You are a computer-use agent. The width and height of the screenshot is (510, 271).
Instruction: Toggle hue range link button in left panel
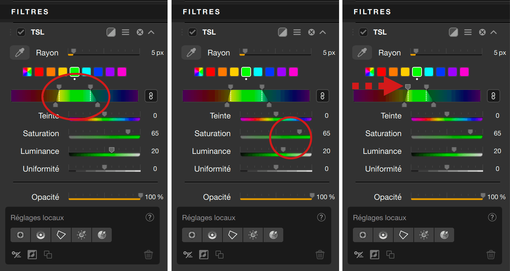click(x=151, y=96)
